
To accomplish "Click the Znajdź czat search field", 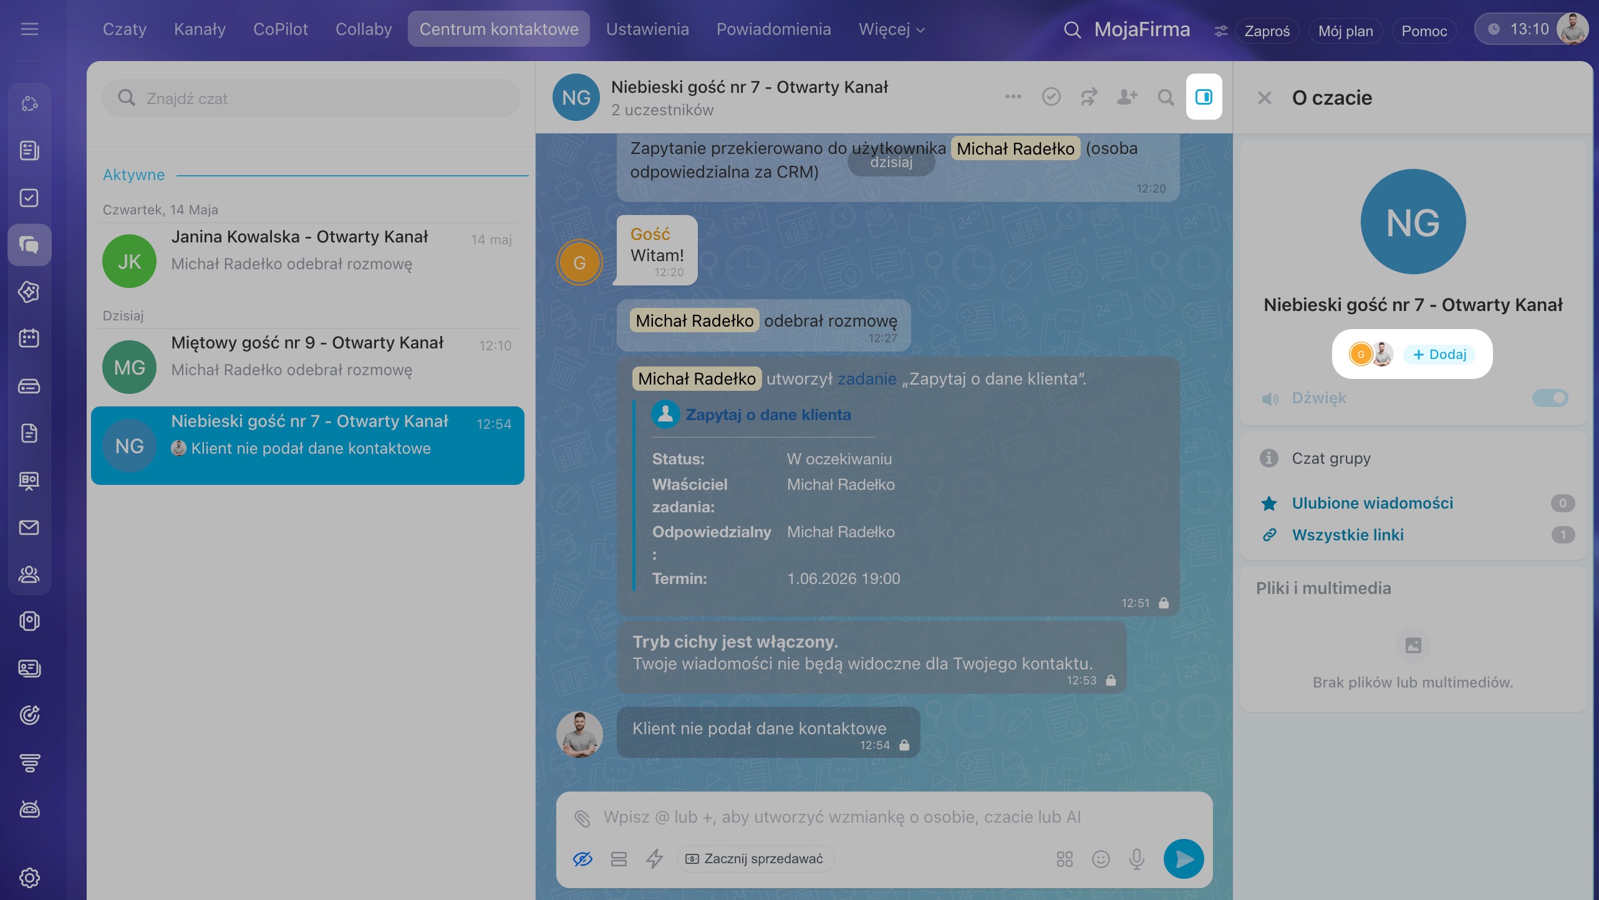I will pos(311,98).
